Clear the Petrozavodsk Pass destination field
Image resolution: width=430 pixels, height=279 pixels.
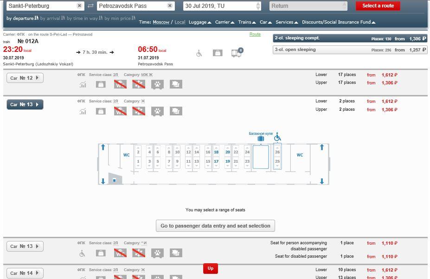click(x=170, y=6)
